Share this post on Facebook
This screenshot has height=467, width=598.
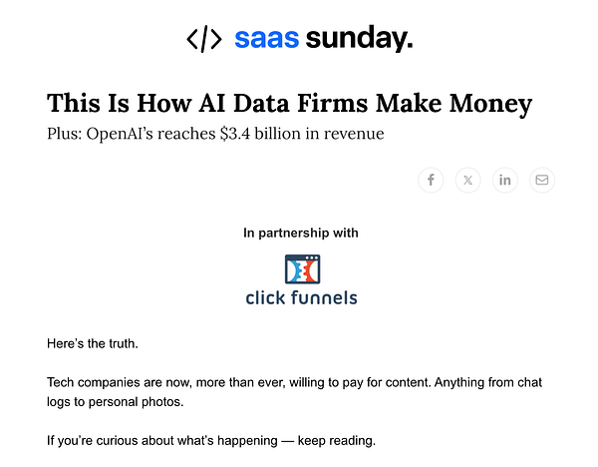431,180
